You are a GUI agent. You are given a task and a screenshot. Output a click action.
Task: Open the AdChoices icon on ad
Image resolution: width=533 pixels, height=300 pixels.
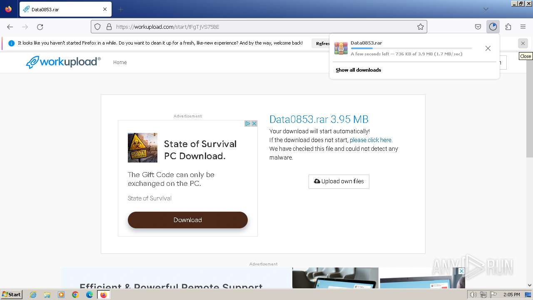click(x=247, y=124)
